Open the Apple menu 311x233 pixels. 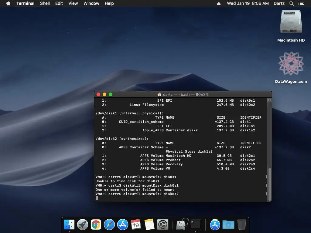[x=8, y=3]
